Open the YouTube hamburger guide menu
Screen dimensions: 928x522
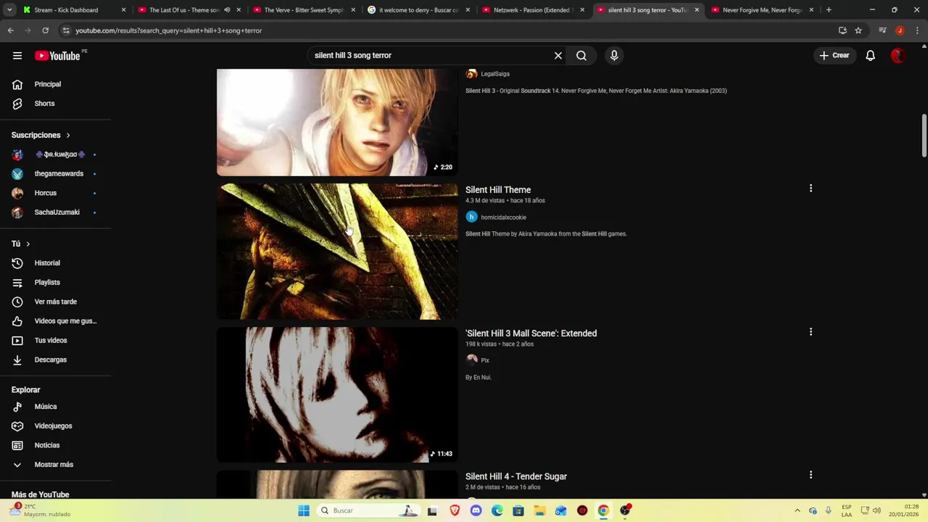pyautogui.click(x=17, y=56)
